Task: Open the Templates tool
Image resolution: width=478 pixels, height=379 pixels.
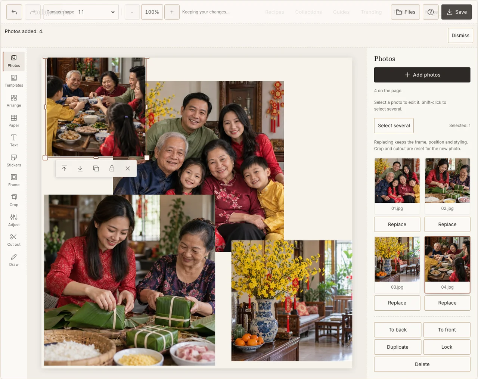Action: 14,81
